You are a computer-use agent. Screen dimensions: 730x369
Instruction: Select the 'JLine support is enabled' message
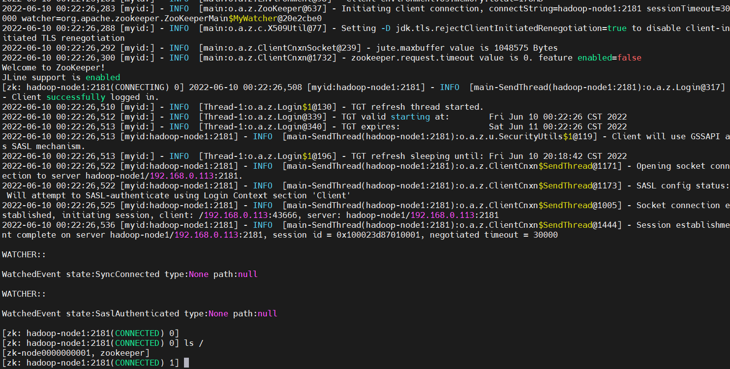[61, 77]
